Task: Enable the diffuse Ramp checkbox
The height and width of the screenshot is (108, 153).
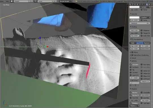Action: [x=142, y=10]
